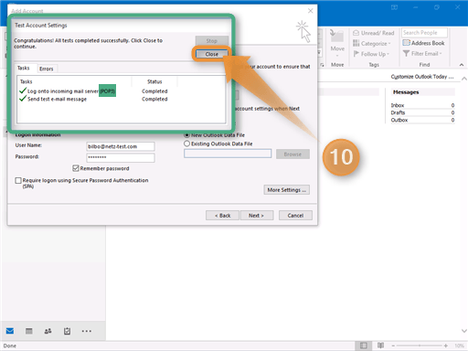Select the Tasks tab

pos(24,68)
